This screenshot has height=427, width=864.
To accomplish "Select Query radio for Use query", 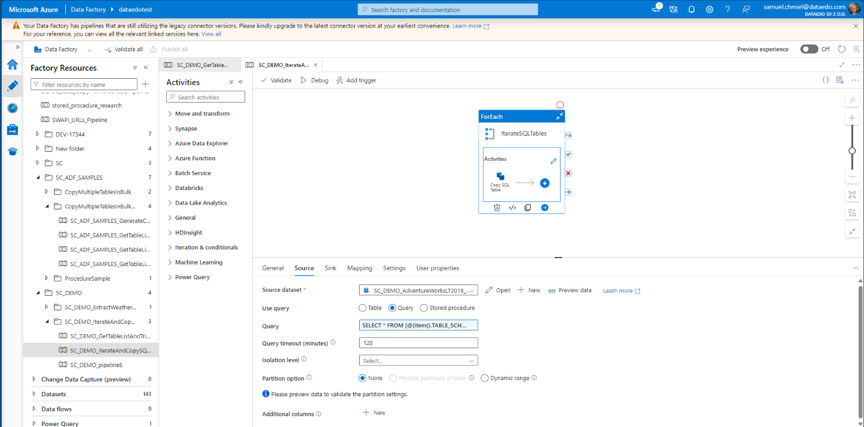I will pos(392,308).
